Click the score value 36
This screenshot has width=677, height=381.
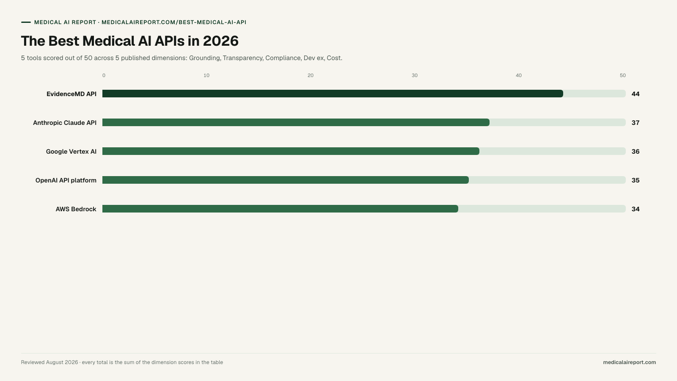636,152
